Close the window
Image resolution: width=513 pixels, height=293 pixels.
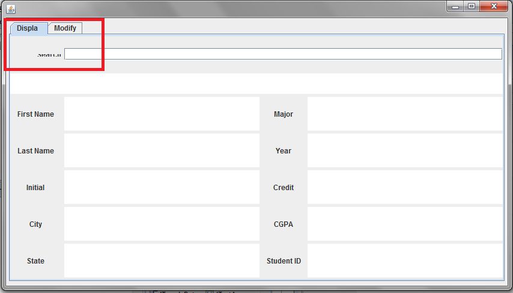pyautogui.click(x=494, y=6)
